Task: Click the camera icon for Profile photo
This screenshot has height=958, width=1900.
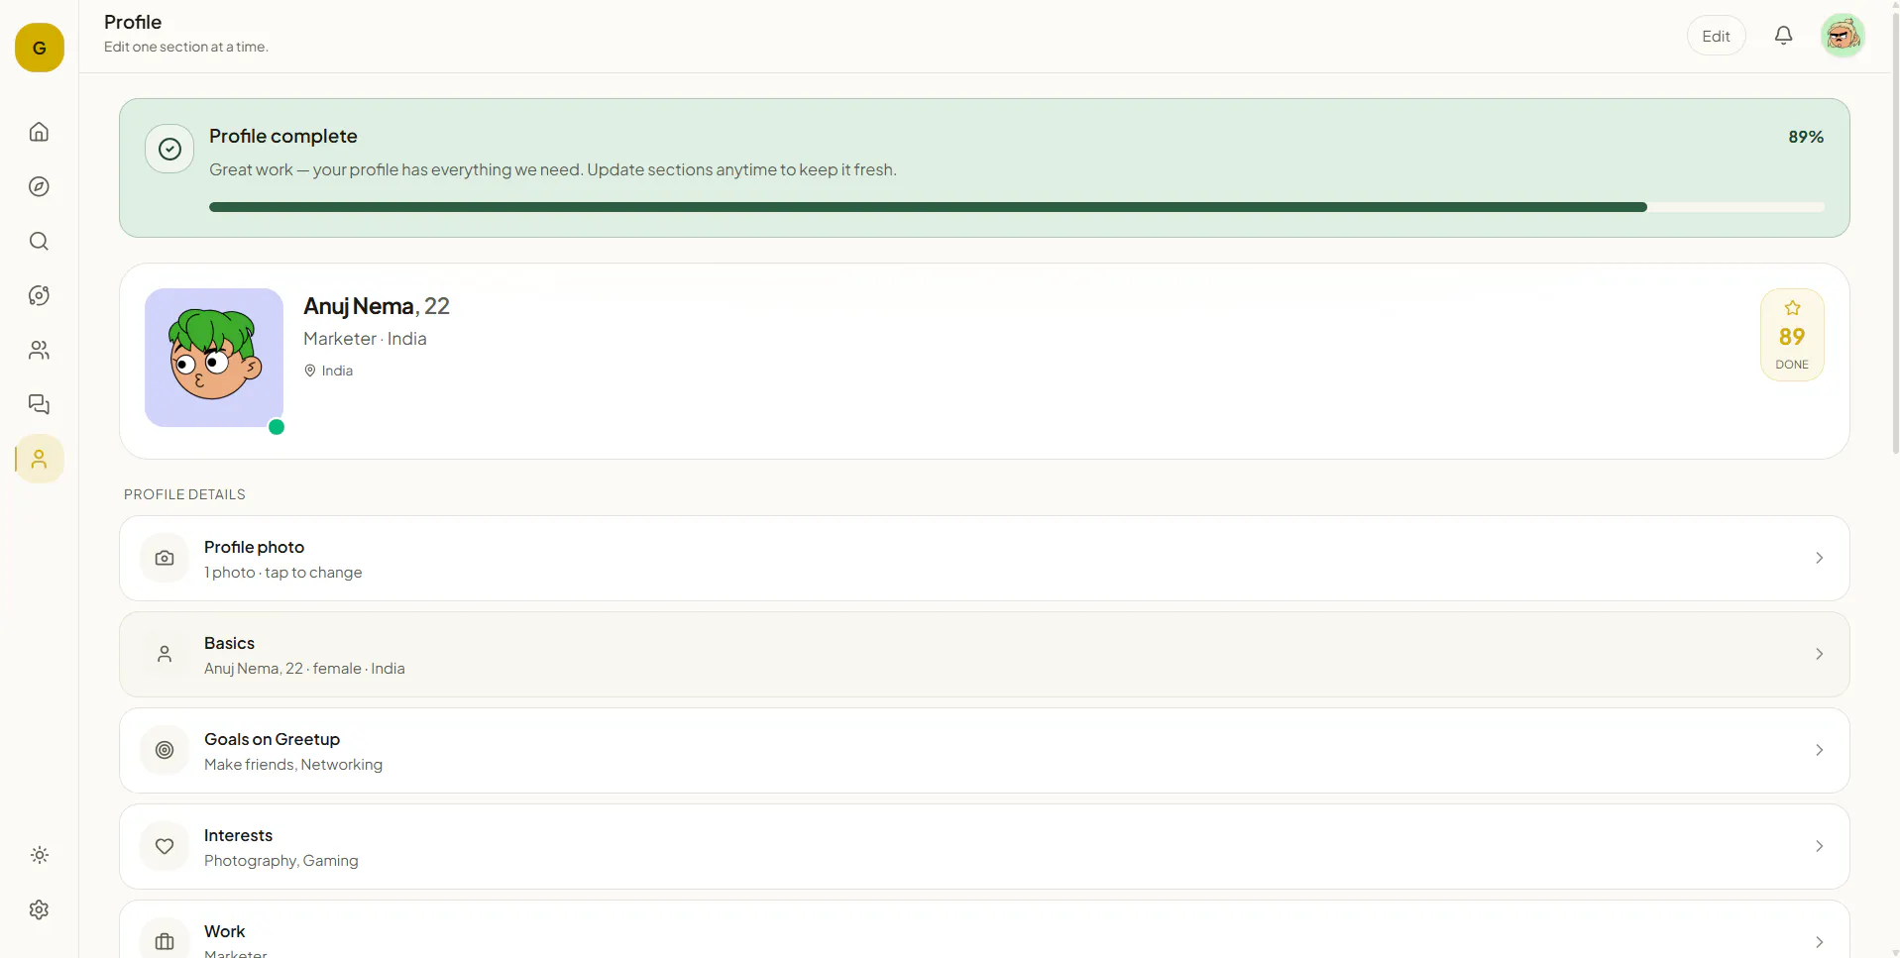Action: (x=165, y=558)
